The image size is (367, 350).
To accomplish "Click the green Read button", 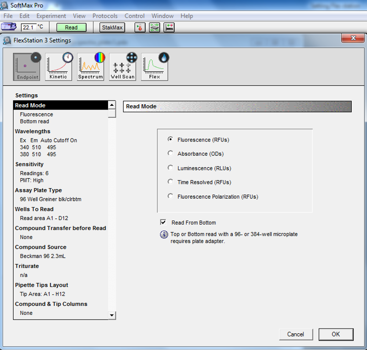I will [x=71, y=27].
